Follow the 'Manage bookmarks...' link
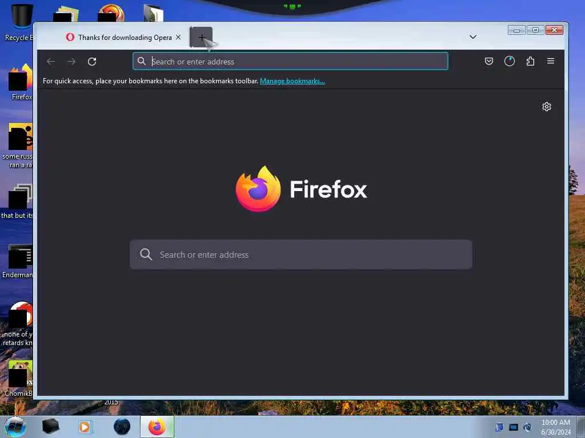The image size is (585, 438). [292, 81]
